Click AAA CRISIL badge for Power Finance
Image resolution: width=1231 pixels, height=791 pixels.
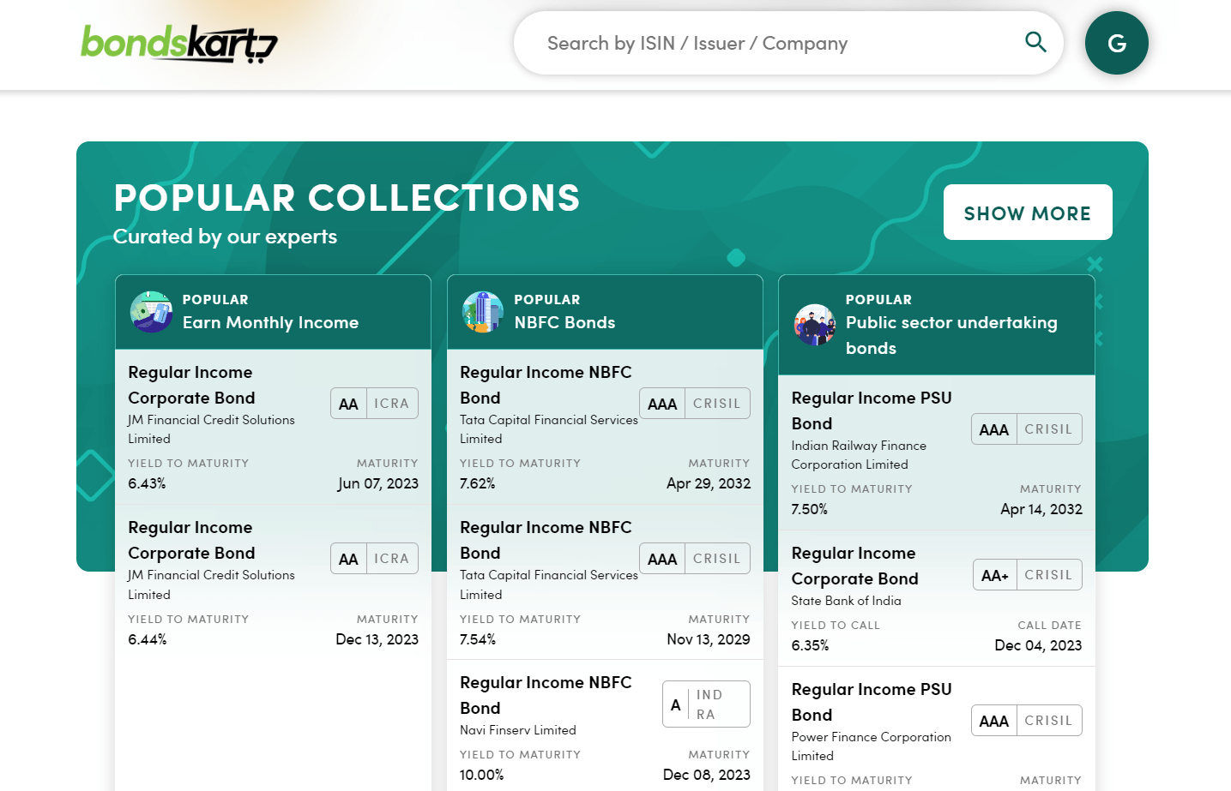point(1027,721)
